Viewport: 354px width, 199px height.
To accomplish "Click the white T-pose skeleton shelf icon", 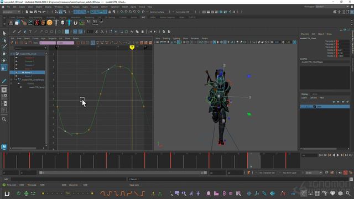I will [56, 22].
